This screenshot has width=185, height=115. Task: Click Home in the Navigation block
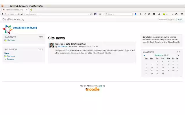click(7, 53)
